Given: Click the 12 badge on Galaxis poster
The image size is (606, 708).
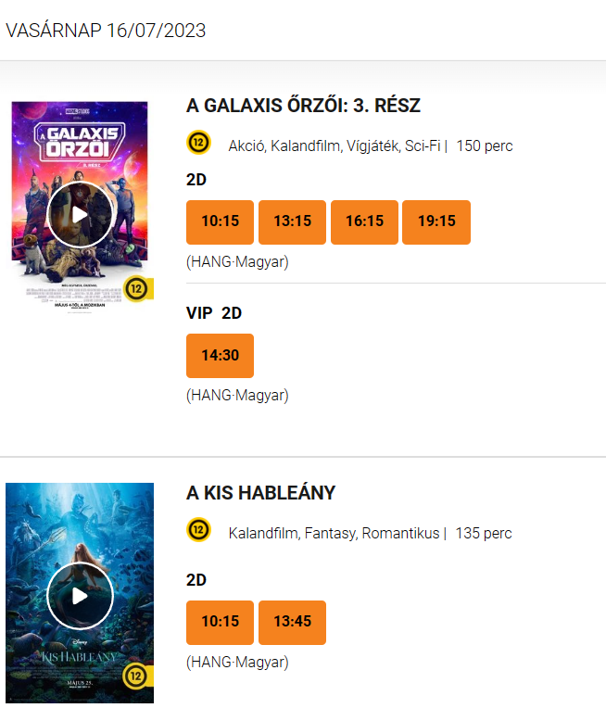Looking at the screenshot, I should coord(137,288).
